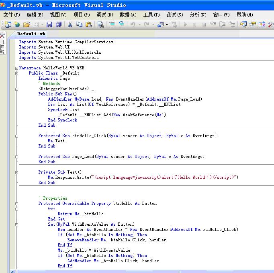Viewport: 274px width, 273px height.
Task: Collapse the Page_Load sub outline
Action: pyautogui.click(x=16, y=157)
